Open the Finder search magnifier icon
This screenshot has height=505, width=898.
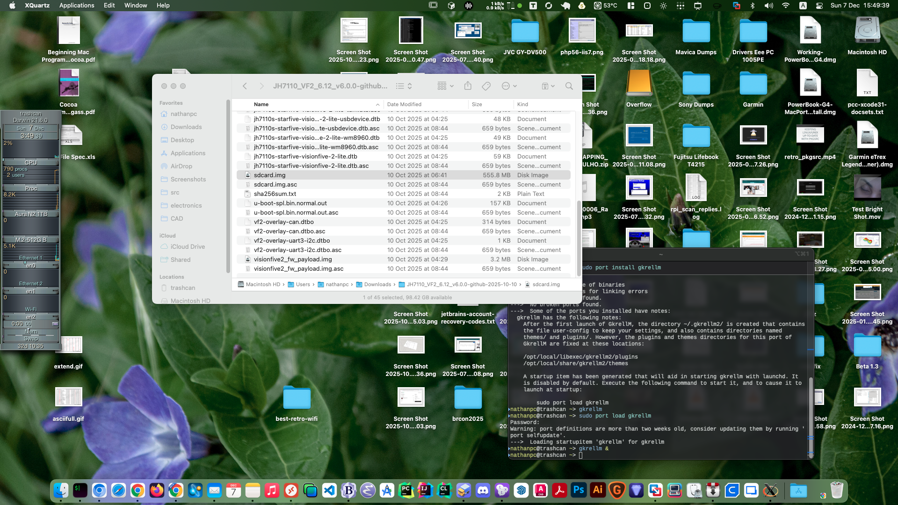[x=569, y=86]
